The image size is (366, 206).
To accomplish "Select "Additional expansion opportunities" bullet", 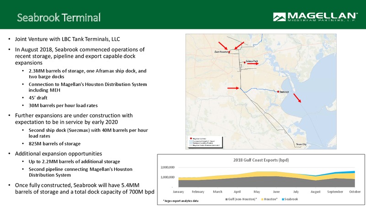I will 59,153.
